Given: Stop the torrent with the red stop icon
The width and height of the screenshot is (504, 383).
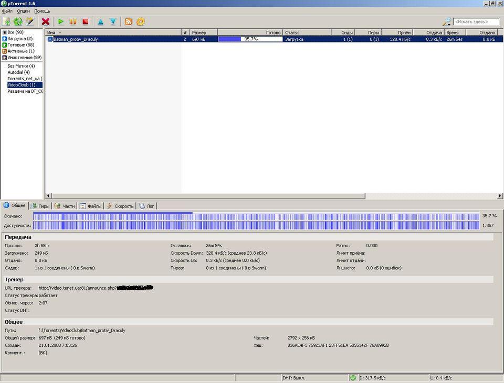Looking at the screenshot, I should pyautogui.click(x=85, y=21).
